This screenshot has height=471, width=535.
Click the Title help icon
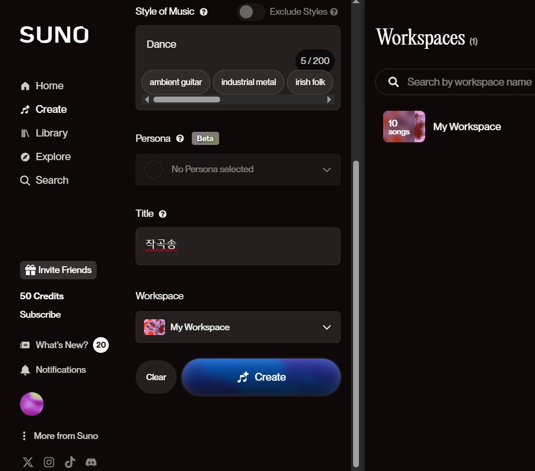tap(163, 214)
